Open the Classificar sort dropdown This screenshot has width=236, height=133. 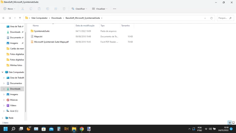click(79, 9)
